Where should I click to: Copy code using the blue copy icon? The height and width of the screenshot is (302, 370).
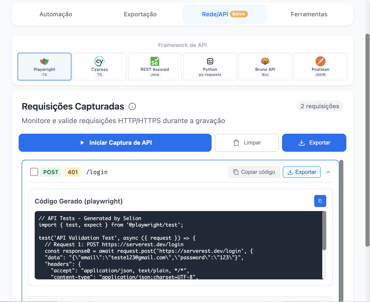[x=320, y=201]
